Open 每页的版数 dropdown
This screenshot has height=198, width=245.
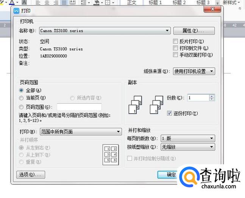pos(188,138)
